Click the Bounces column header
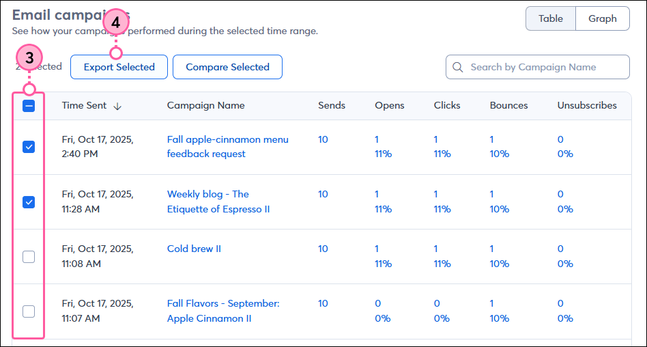Image resolution: width=647 pixels, height=347 pixels. pos(508,105)
